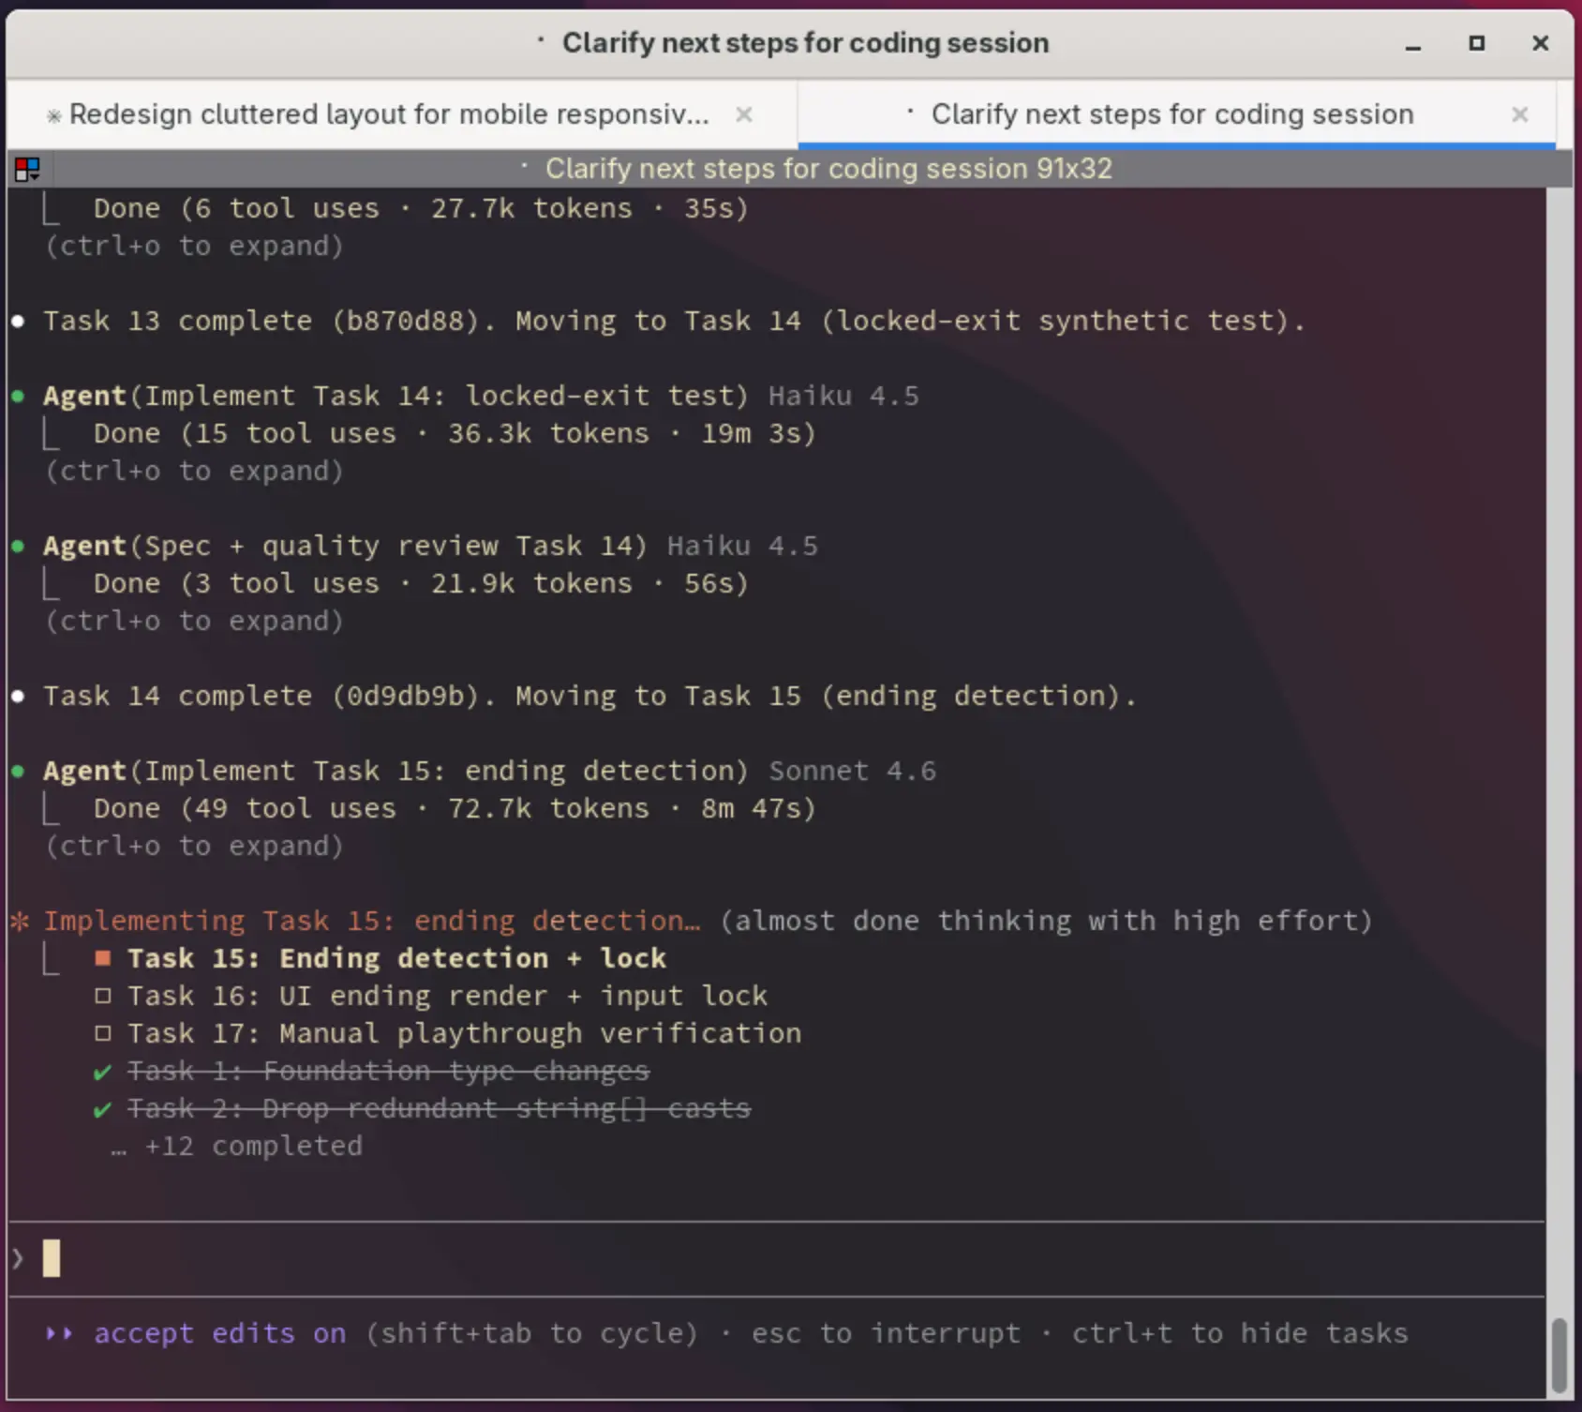1582x1412 pixels.
Task: Click the orange square marker for Task 15
Action: 103,958
